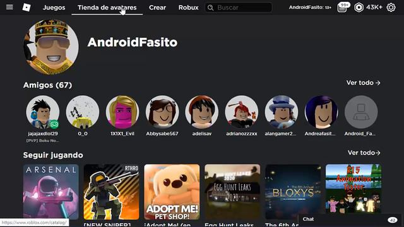404x227 pixels.
Task: Open the notifications feed icon
Action: [342, 8]
